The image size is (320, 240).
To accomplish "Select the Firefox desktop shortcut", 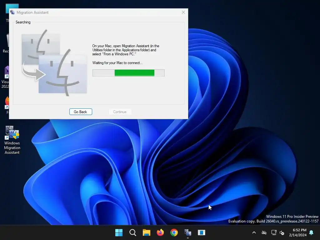I will tap(7, 105).
